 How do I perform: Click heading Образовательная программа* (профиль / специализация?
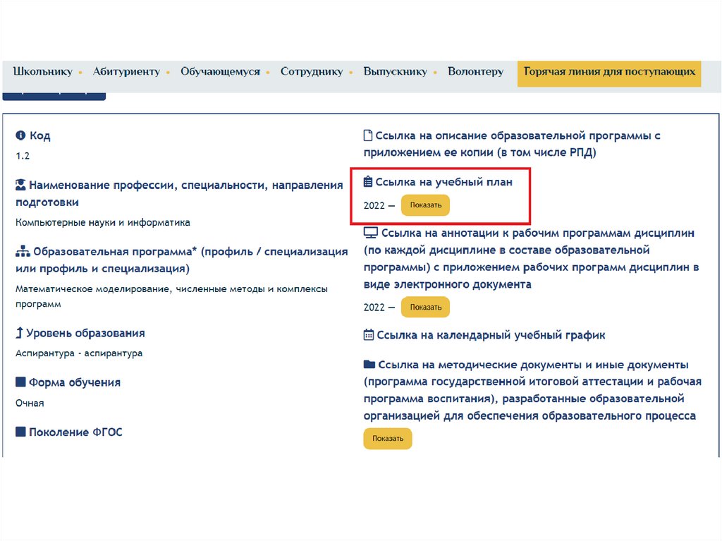tap(182, 260)
